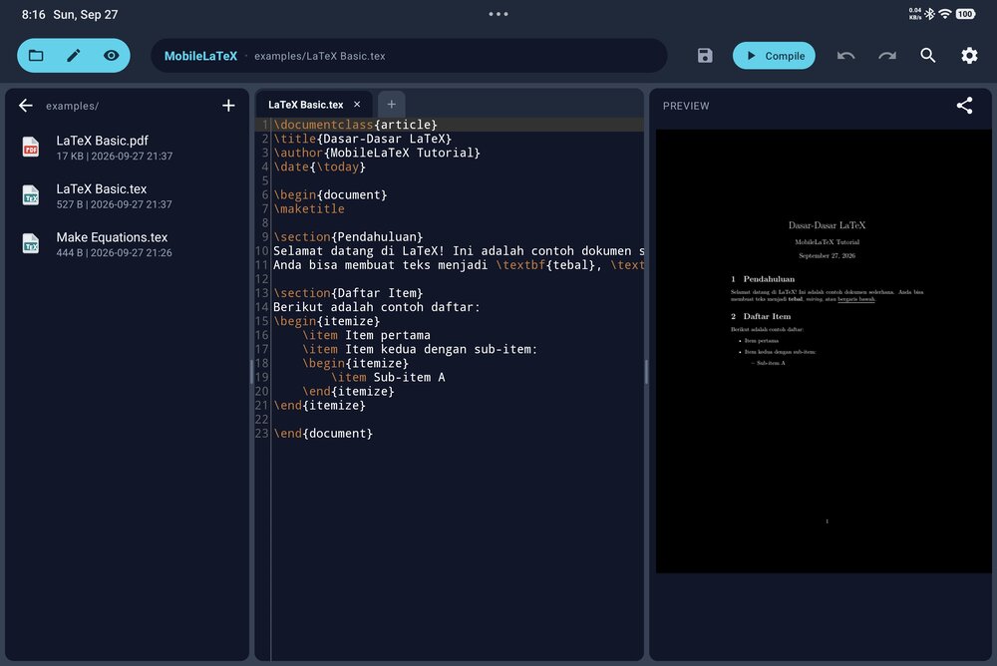Click the save disk icon

point(705,56)
